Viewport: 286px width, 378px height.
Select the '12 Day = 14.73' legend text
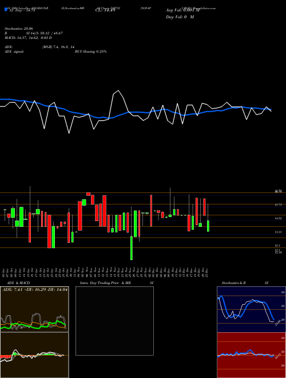click(x=21, y=10)
